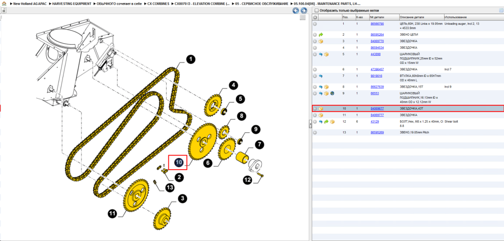Click the box icon for part 86627639
The image size is (504, 241).
tap(326, 87)
